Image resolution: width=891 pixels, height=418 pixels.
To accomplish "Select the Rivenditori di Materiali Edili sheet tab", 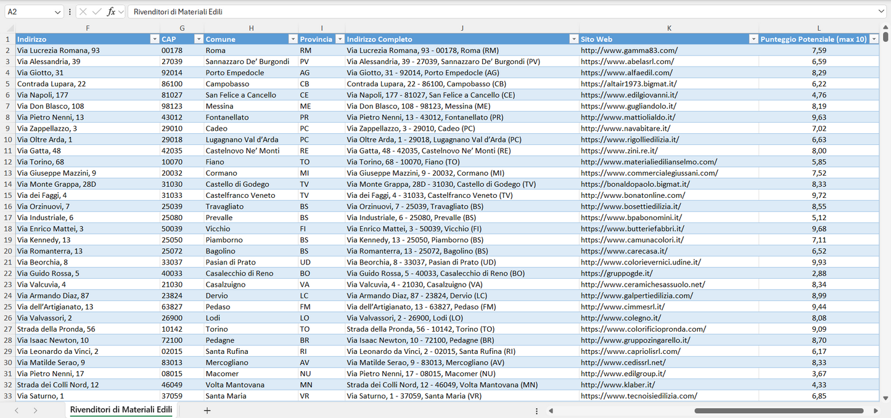I will pyautogui.click(x=121, y=410).
